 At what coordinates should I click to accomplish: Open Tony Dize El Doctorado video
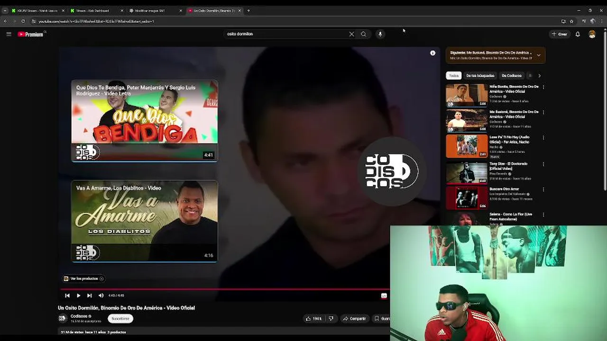467,172
